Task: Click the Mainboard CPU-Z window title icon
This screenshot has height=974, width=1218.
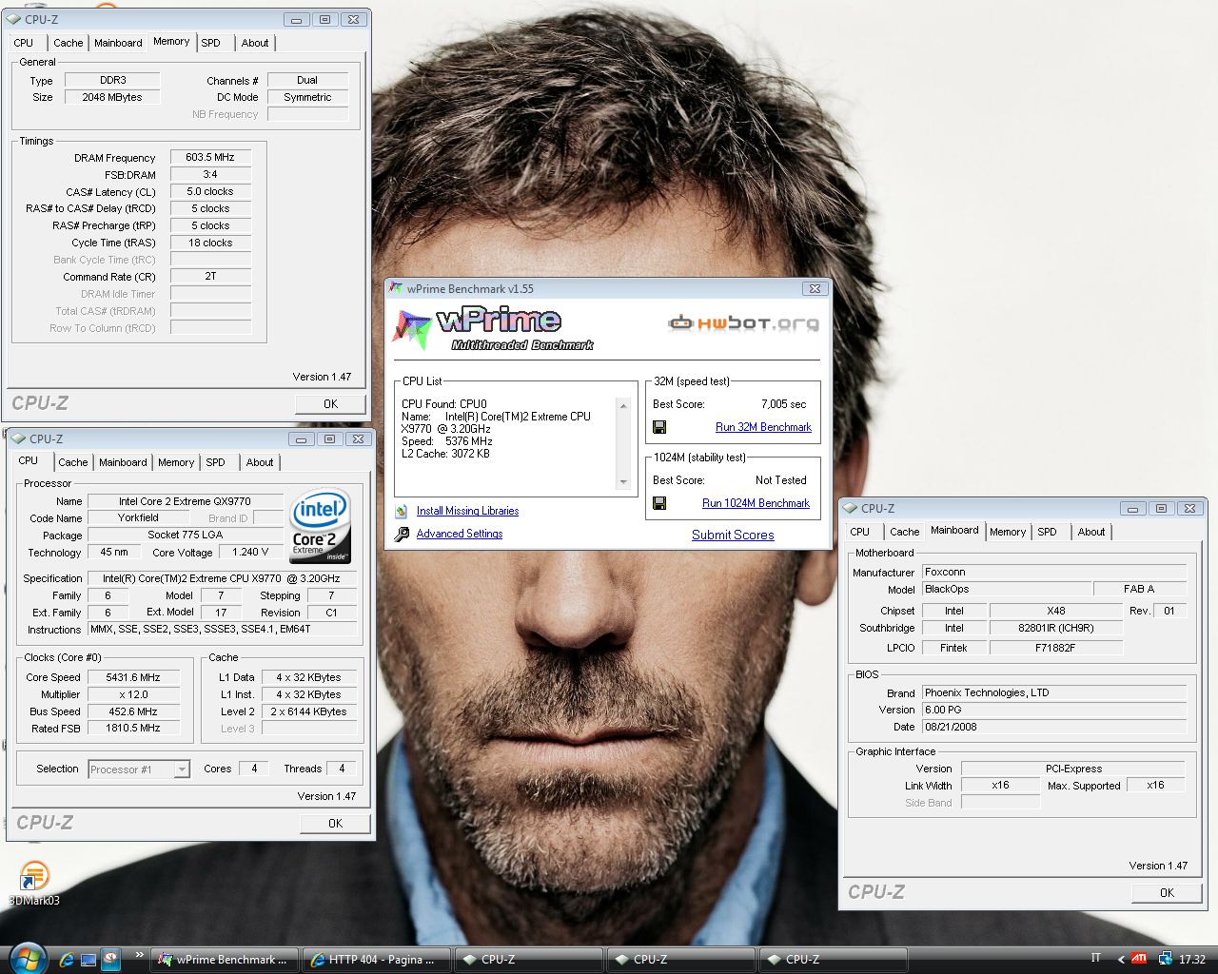Action: coord(851,508)
